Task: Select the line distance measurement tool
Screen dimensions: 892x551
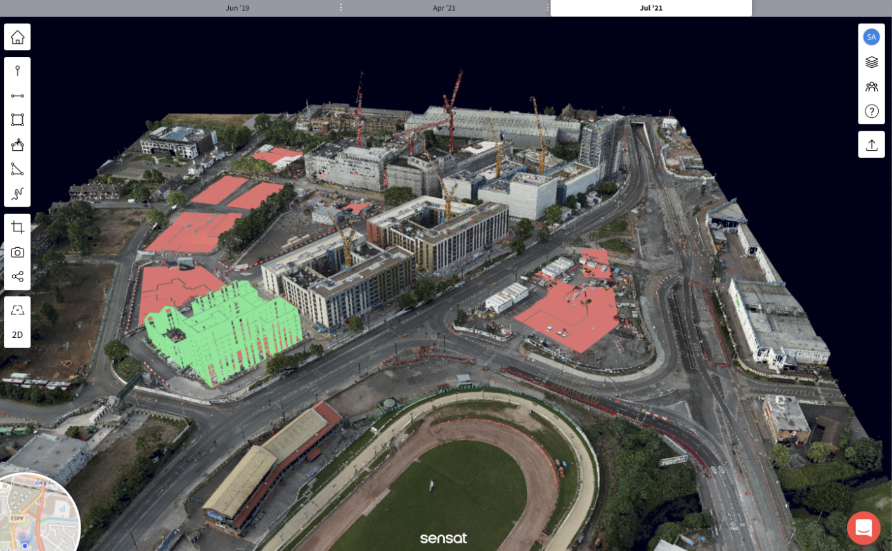Action: point(17,96)
